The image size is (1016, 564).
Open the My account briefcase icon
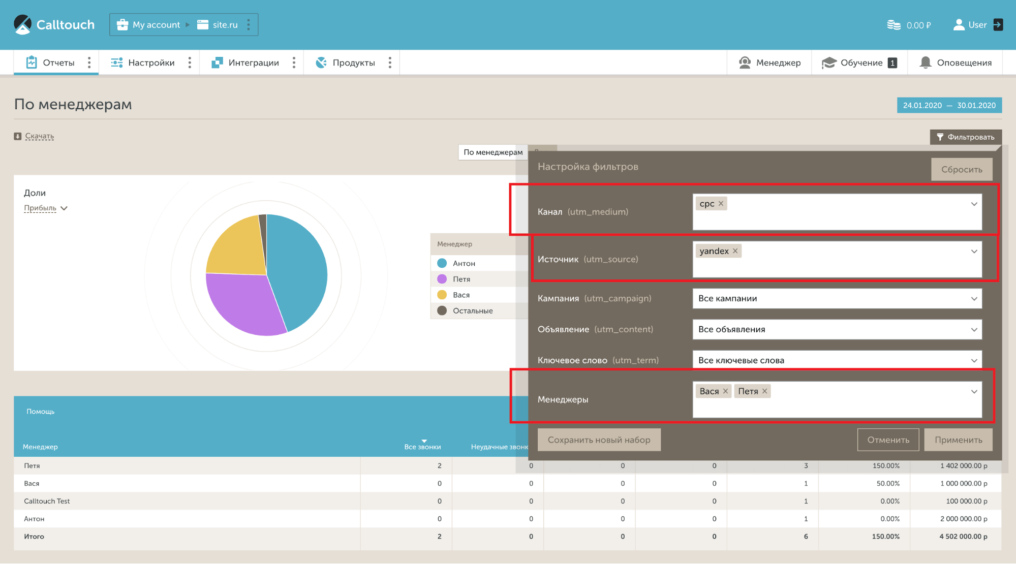(x=122, y=24)
